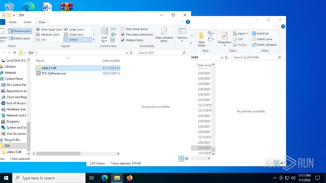Open the Open dropdown in SysWOW64 window
The image size is (326, 183).
240,34
